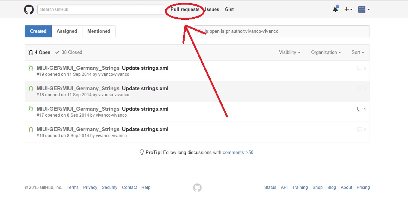Open repository link in pull request #19 row
Image resolution: width=408 pixels, height=209 pixels.
78,68
